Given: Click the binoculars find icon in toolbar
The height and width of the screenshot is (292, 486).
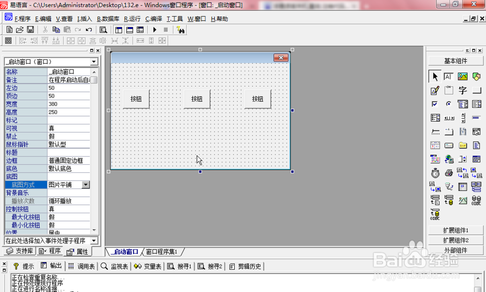Looking at the screenshot, I should 180,30.
